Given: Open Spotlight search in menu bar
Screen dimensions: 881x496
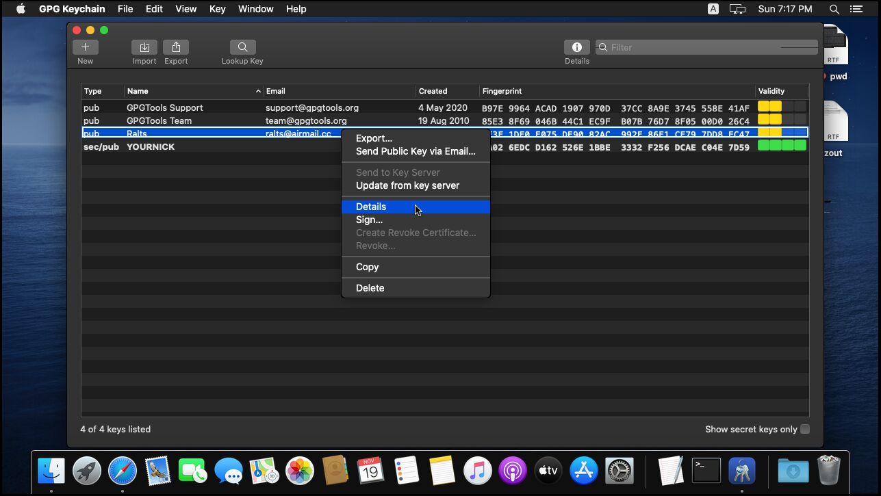Looking at the screenshot, I should pyautogui.click(x=834, y=9).
